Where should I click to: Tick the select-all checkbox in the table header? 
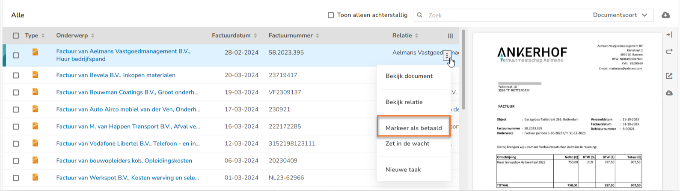click(x=16, y=36)
